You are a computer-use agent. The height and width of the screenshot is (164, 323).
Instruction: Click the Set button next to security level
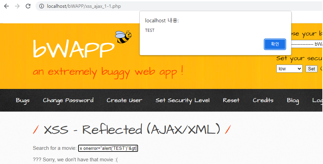click(x=311, y=69)
